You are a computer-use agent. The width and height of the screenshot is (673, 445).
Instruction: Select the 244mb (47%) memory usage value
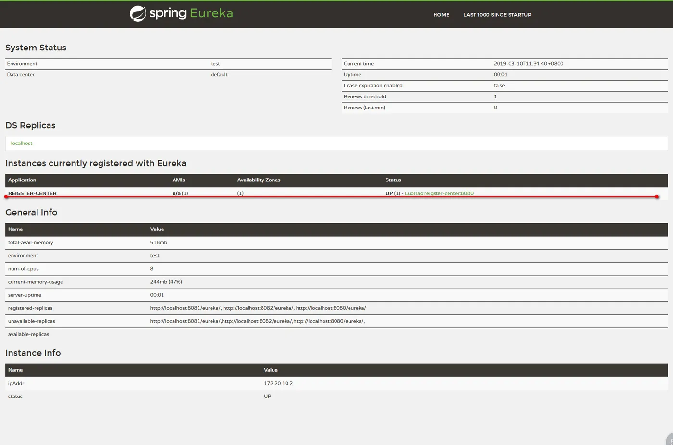click(x=166, y=282)
